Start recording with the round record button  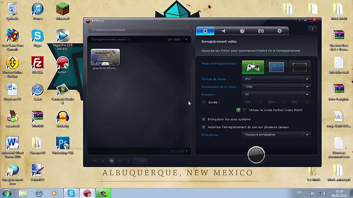tap(256, 155)
